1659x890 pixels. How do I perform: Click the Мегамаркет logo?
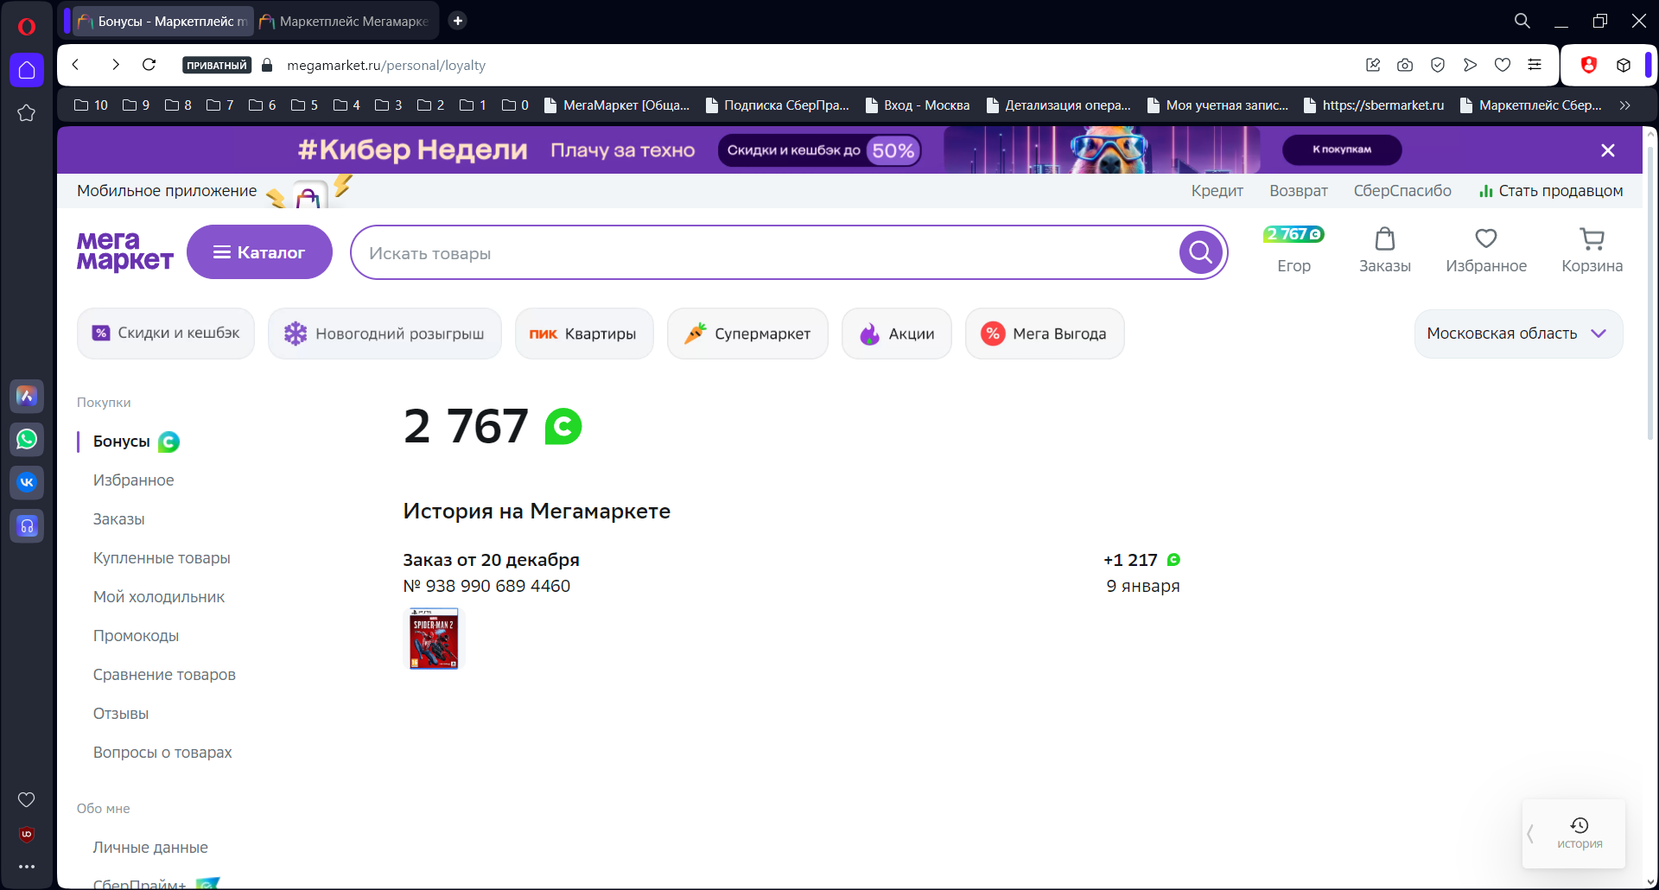point(125,251)
